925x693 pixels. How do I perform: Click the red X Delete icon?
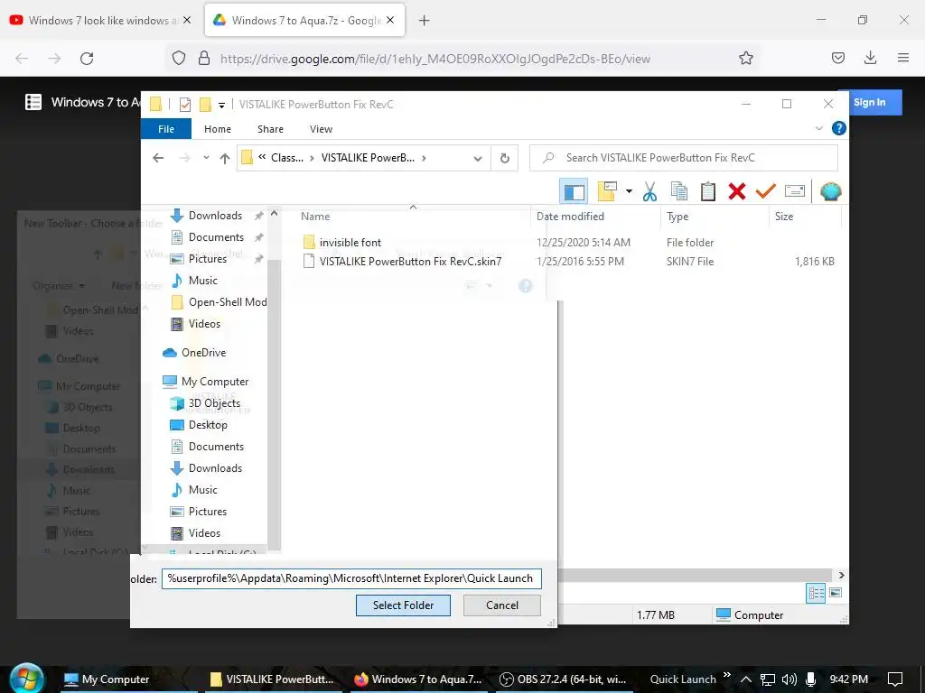[x=737, y=191]
